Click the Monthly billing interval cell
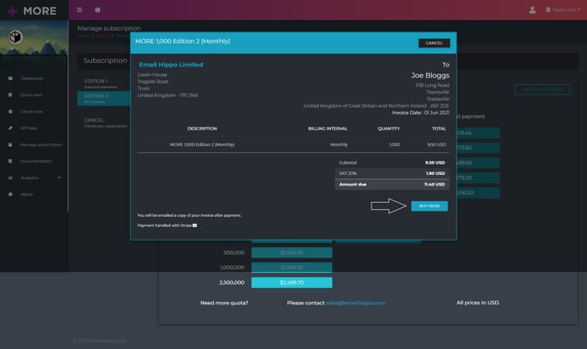Image resolution: width=587 pixels, height=349 pixels. [x=339, y=144]
